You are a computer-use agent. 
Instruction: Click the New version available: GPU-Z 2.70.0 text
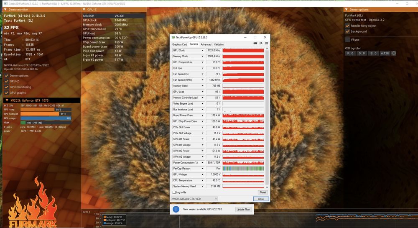(x=203, y=209)
